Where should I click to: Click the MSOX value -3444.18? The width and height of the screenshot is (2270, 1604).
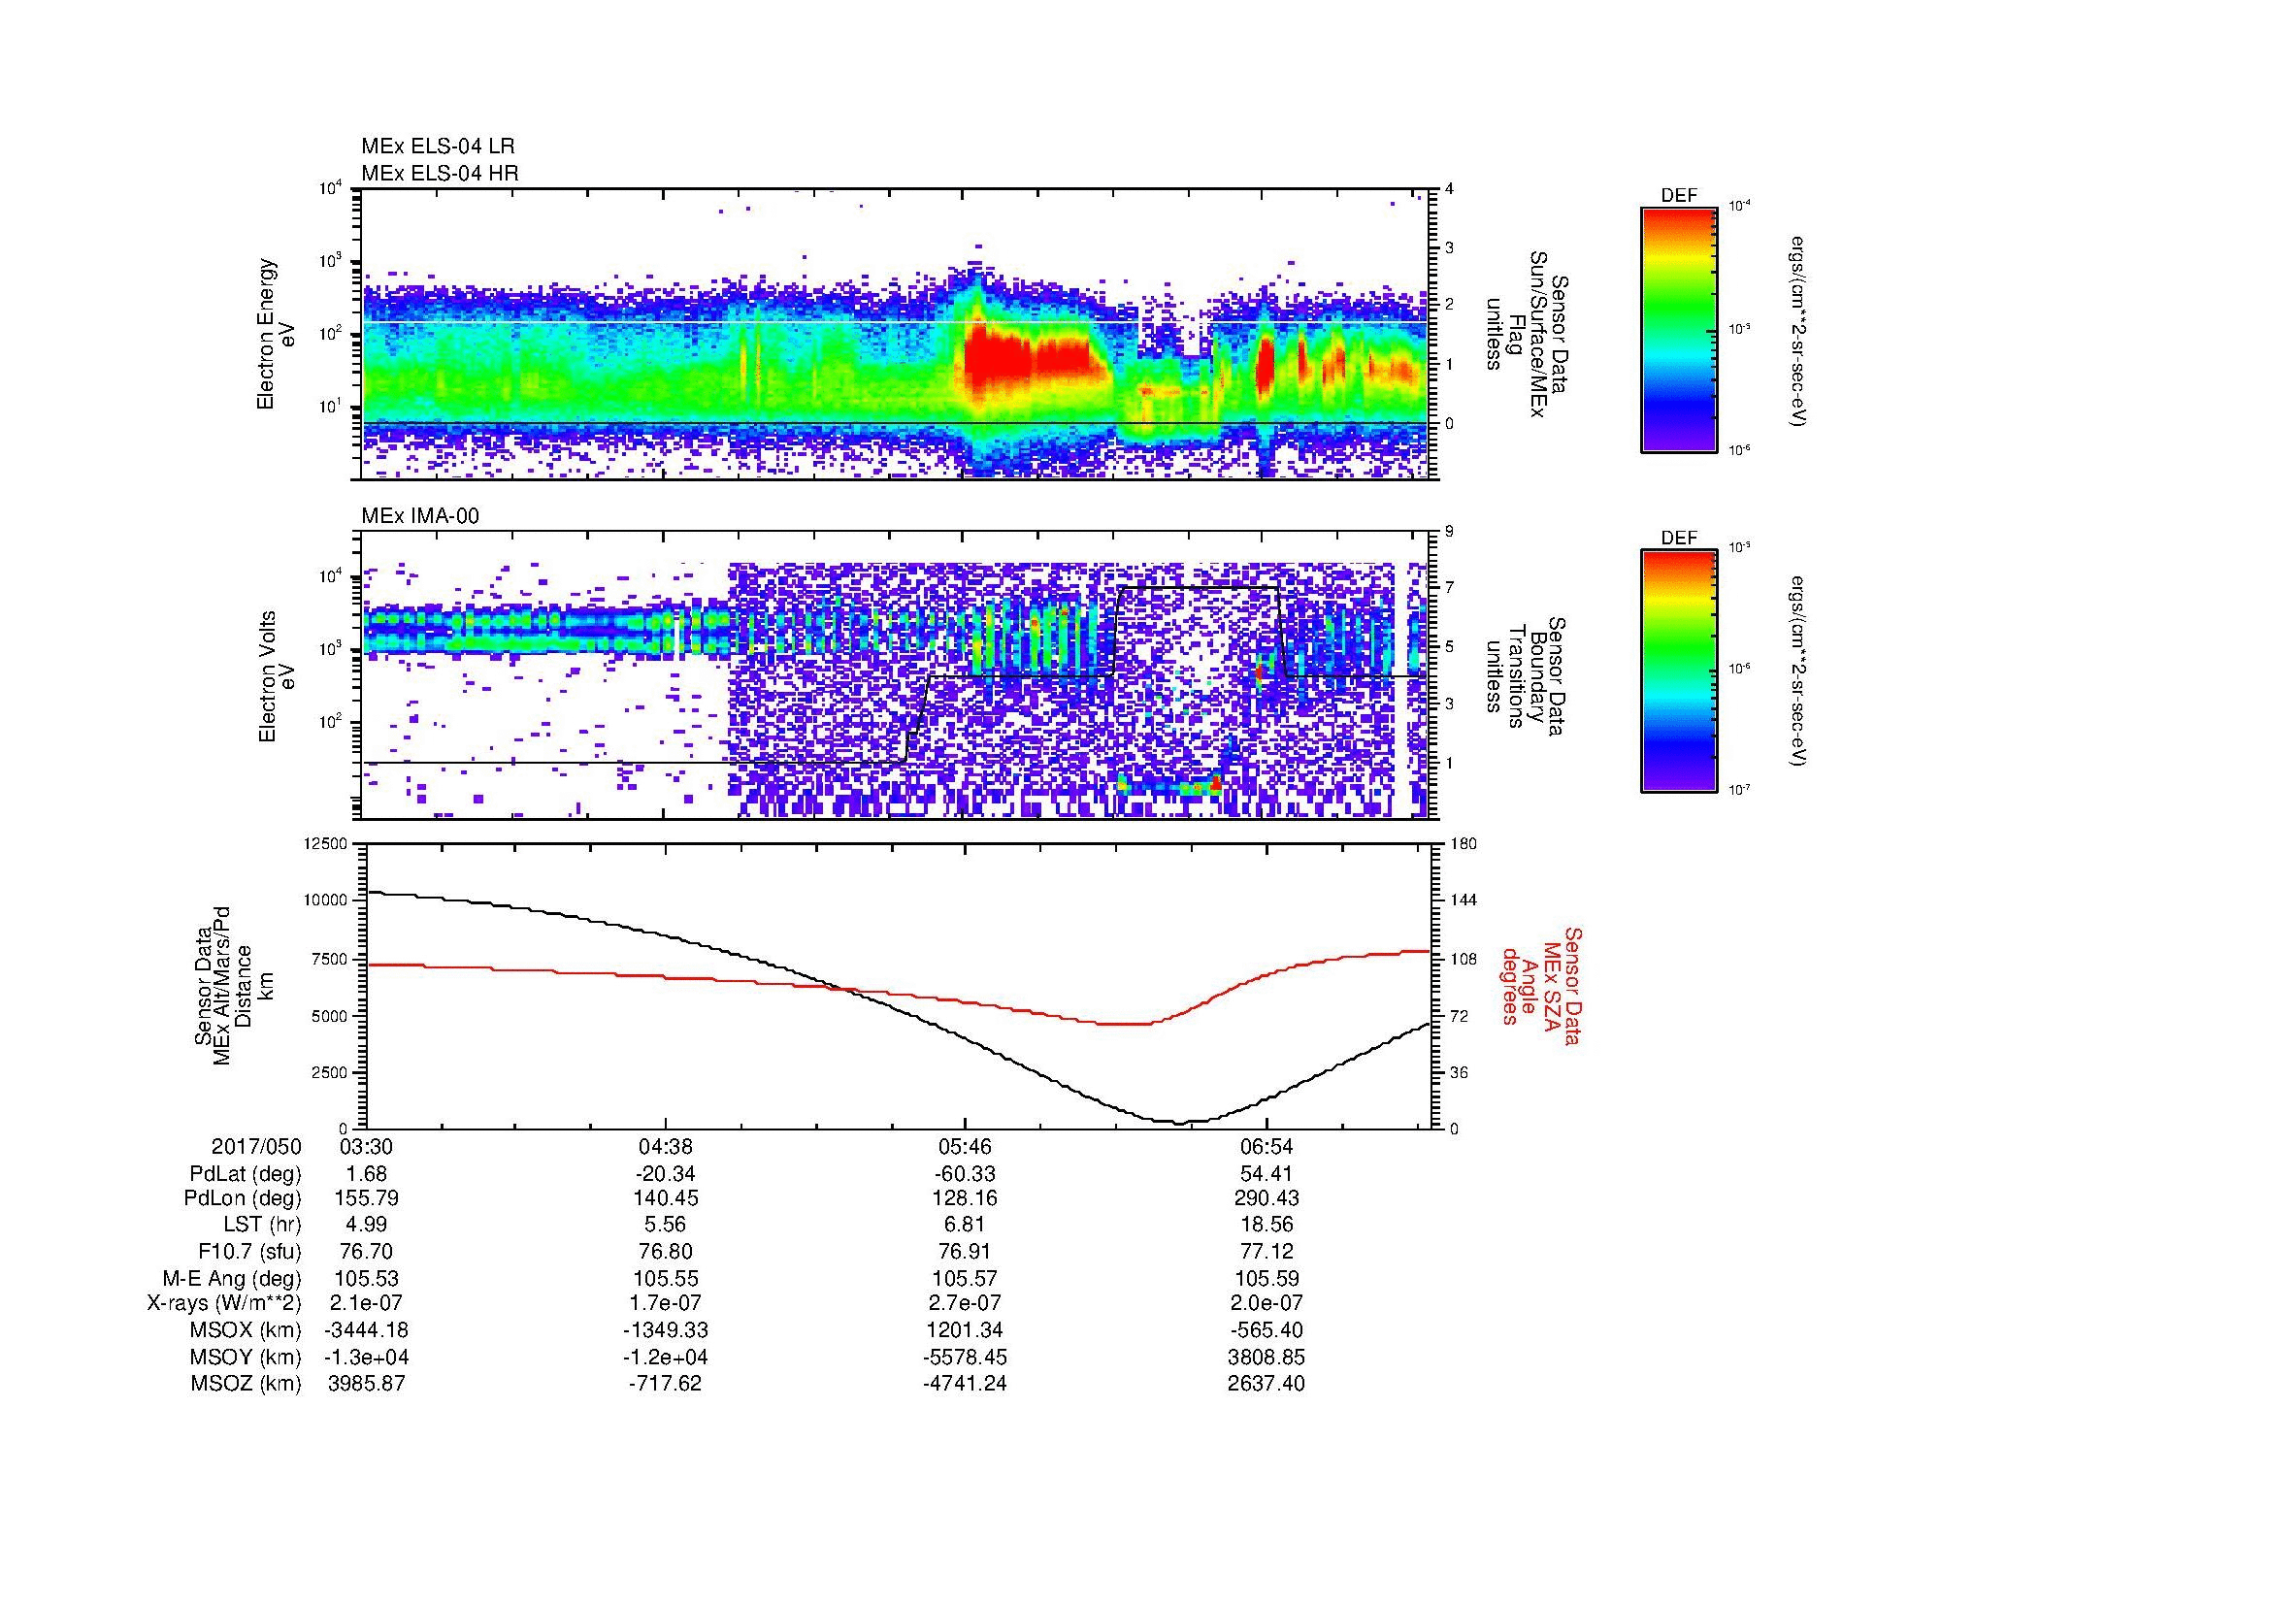click(366, 1330)
